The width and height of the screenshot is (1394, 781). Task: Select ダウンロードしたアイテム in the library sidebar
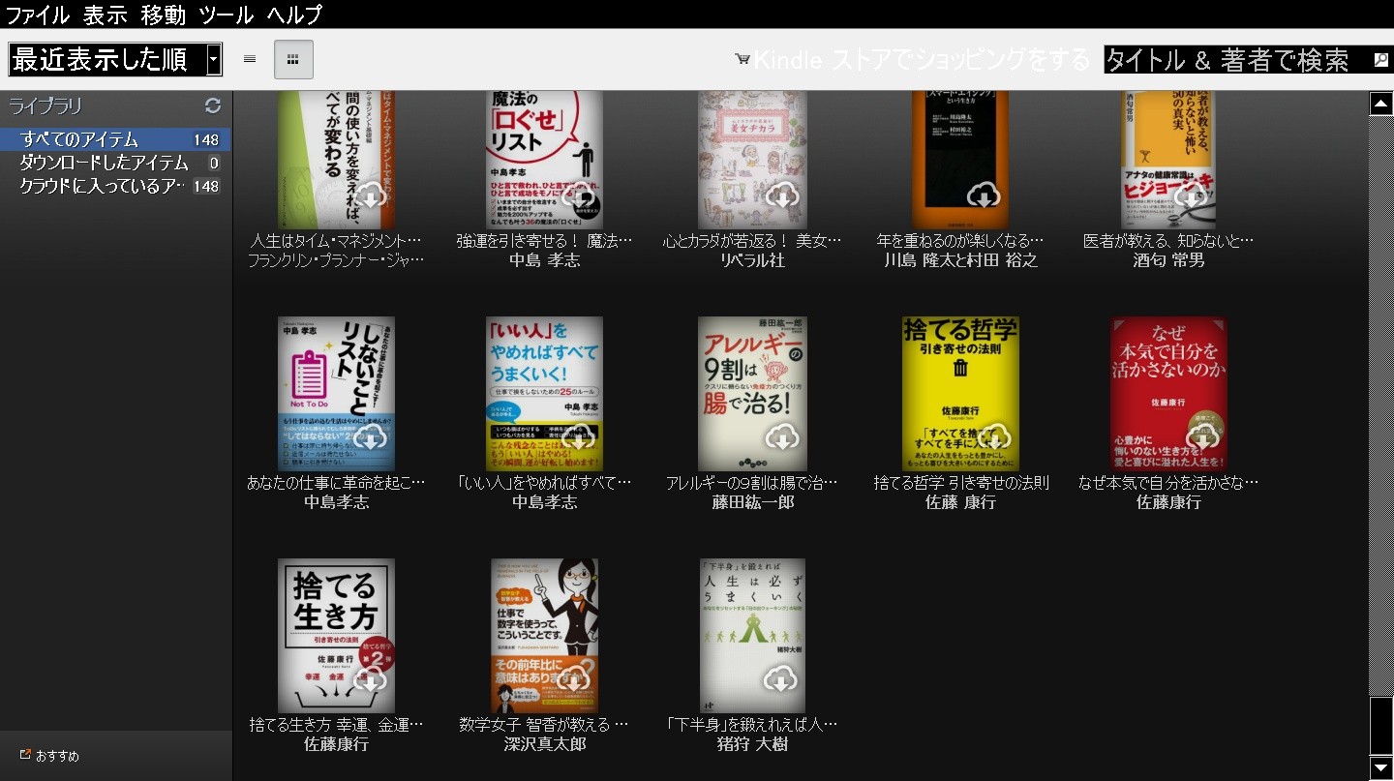tap(115, 163)
